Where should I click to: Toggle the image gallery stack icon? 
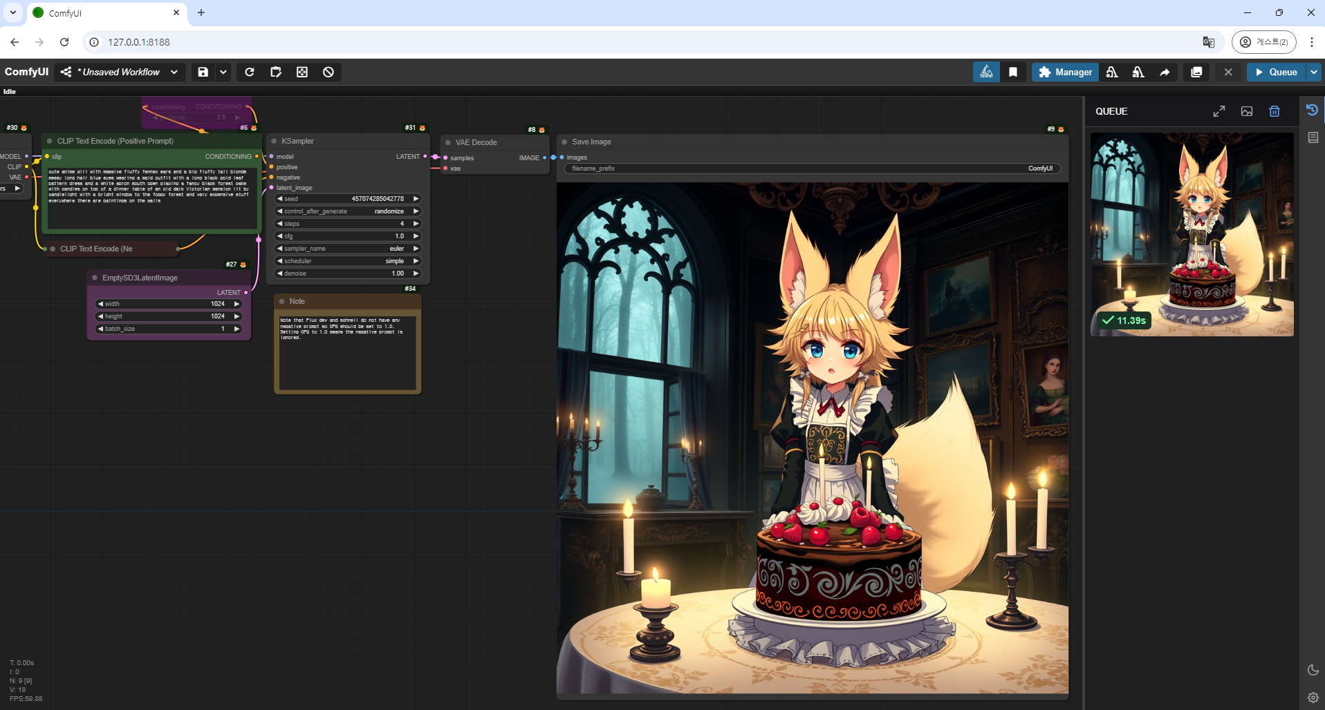[1196, 72]
